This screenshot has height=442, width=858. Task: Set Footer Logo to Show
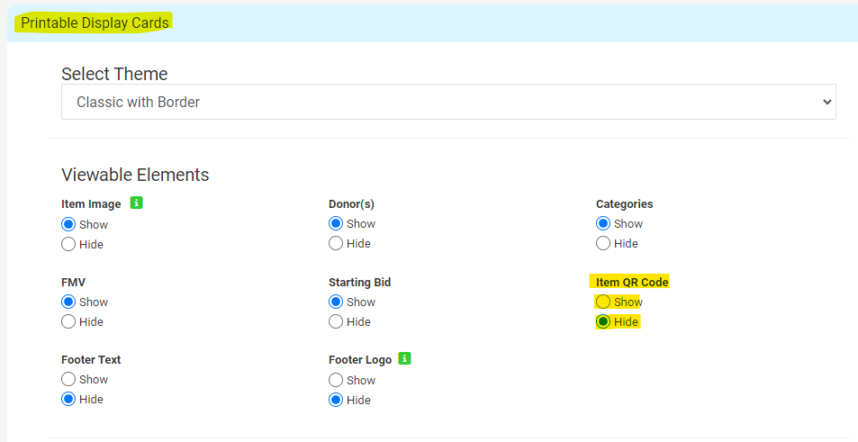click(x=336, y=380)
